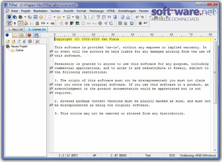This screenshot has height=162, width=222.
Task: Toggle special characters pilcrow button
Action: click(15, 23)
